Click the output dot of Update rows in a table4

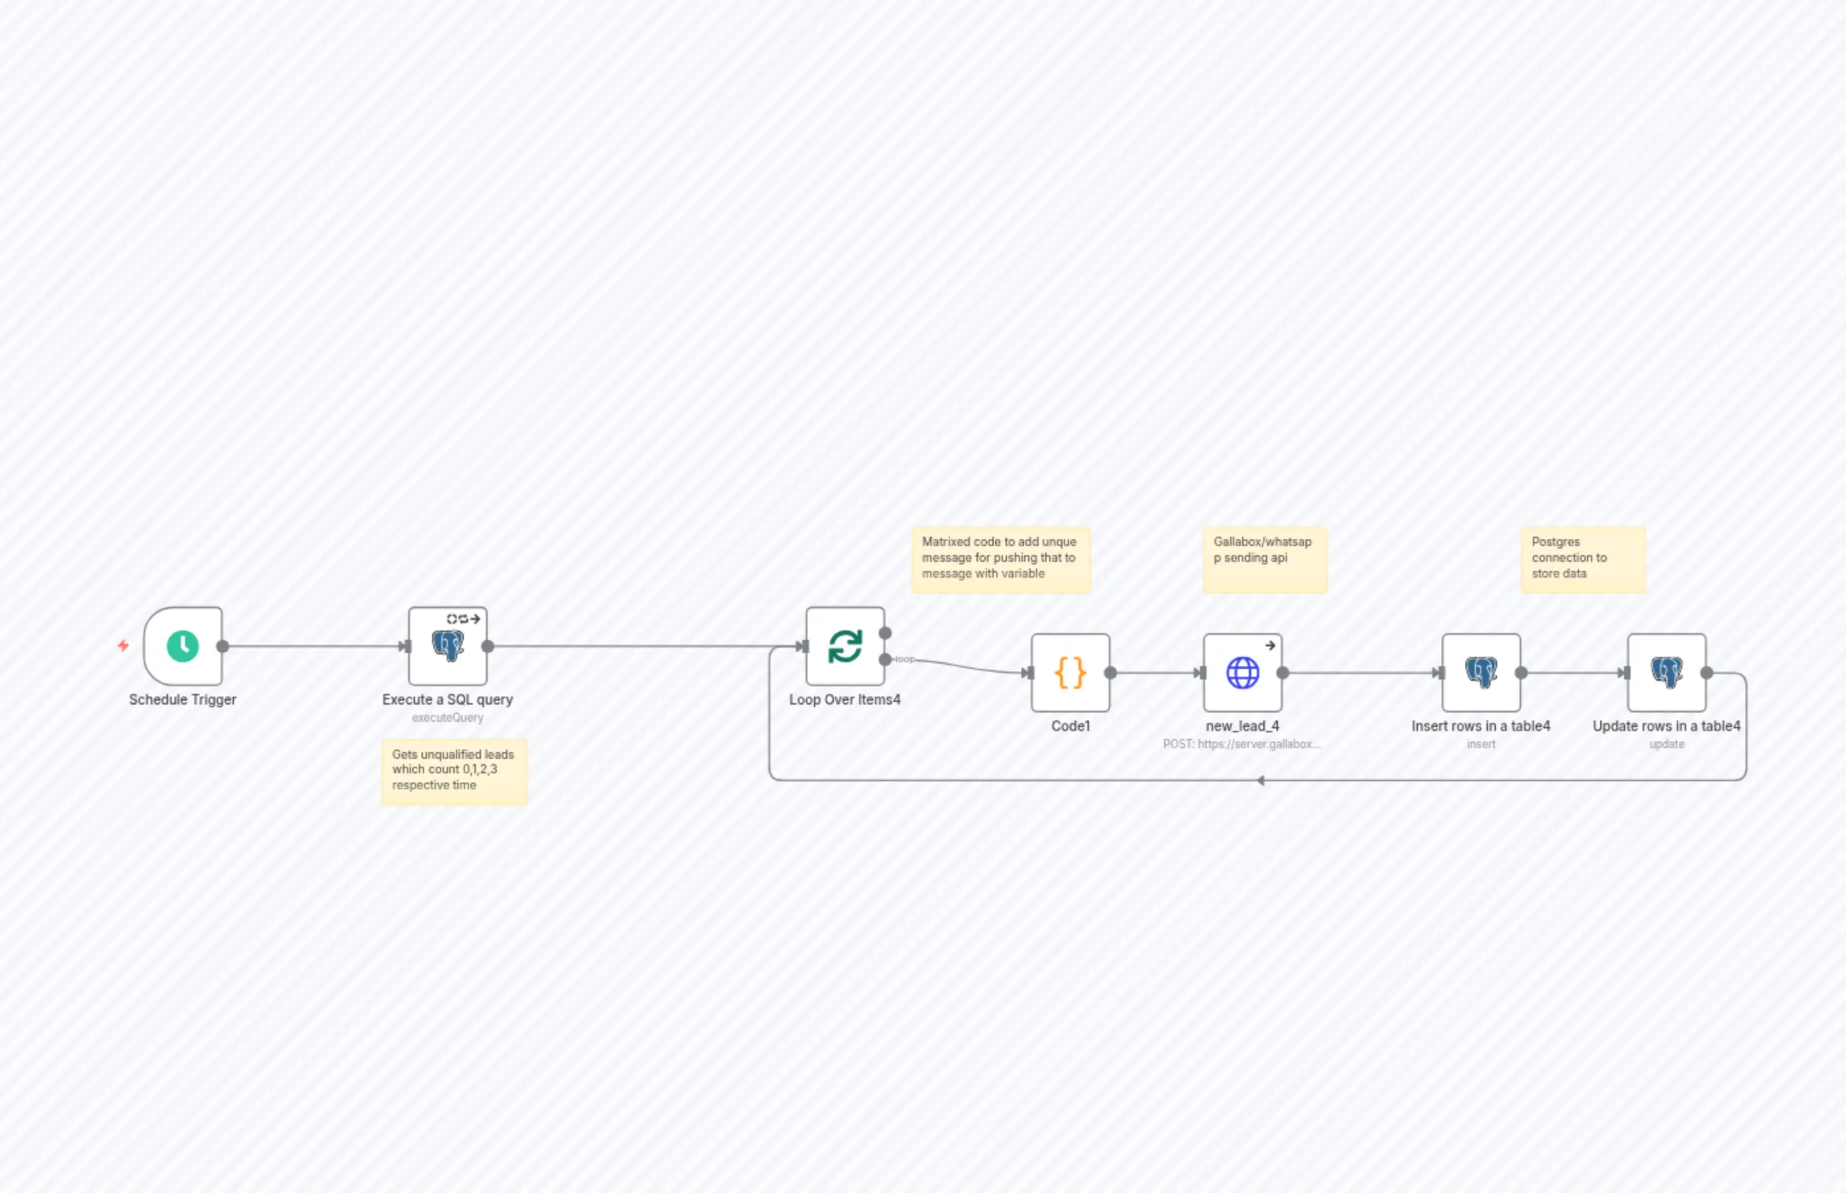pos(1707,672)
